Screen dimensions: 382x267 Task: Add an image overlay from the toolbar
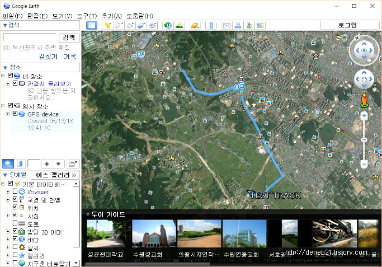coord(142,25)
